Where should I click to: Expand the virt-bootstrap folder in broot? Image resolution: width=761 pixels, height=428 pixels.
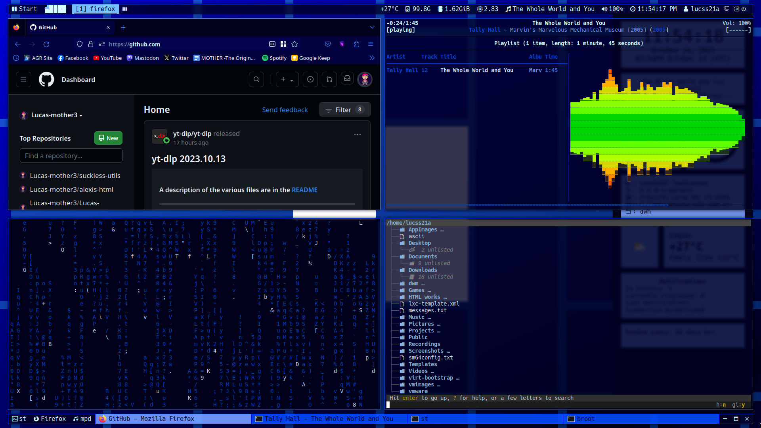[x=430, y=378]
